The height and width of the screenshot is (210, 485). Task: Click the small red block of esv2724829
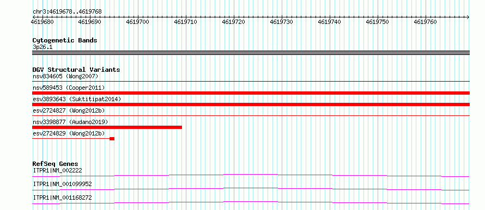tap(112, 139)
